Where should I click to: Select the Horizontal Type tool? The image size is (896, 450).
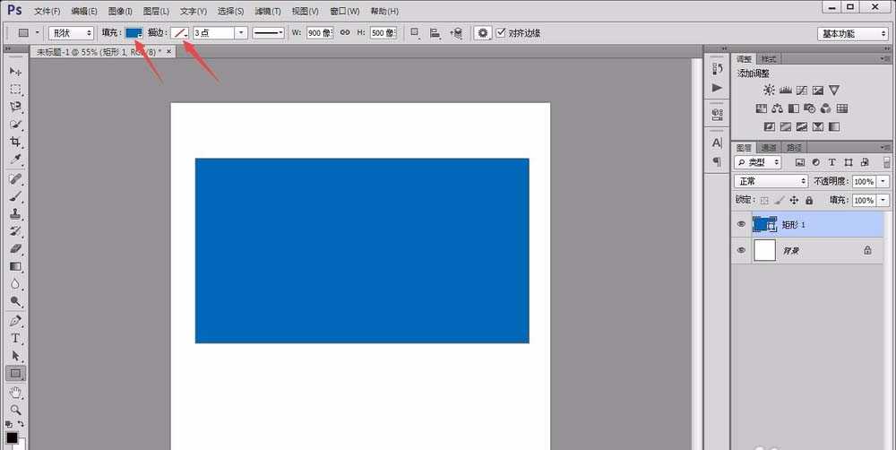[15, 338]
